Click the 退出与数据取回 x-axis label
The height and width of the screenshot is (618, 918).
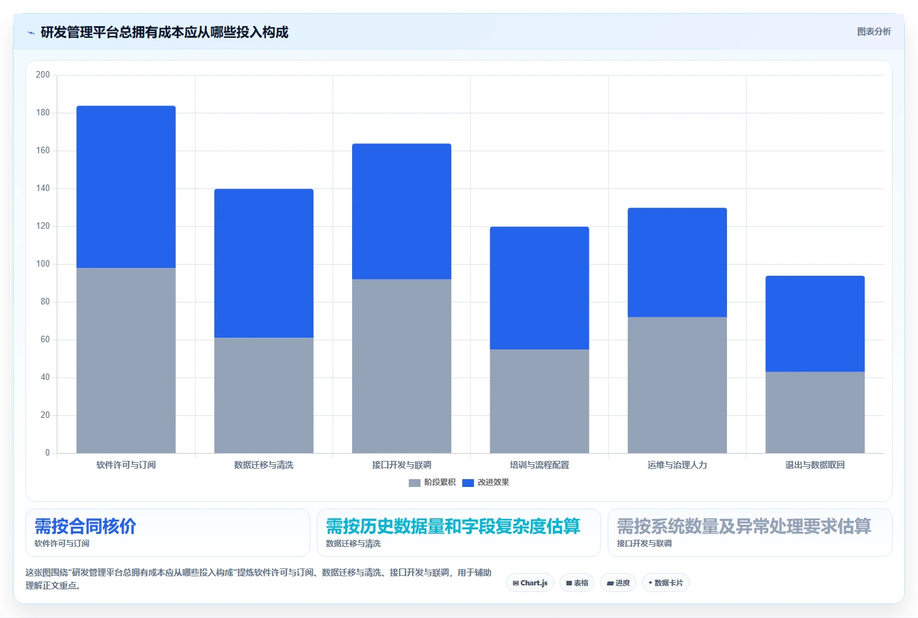[815, 465]
